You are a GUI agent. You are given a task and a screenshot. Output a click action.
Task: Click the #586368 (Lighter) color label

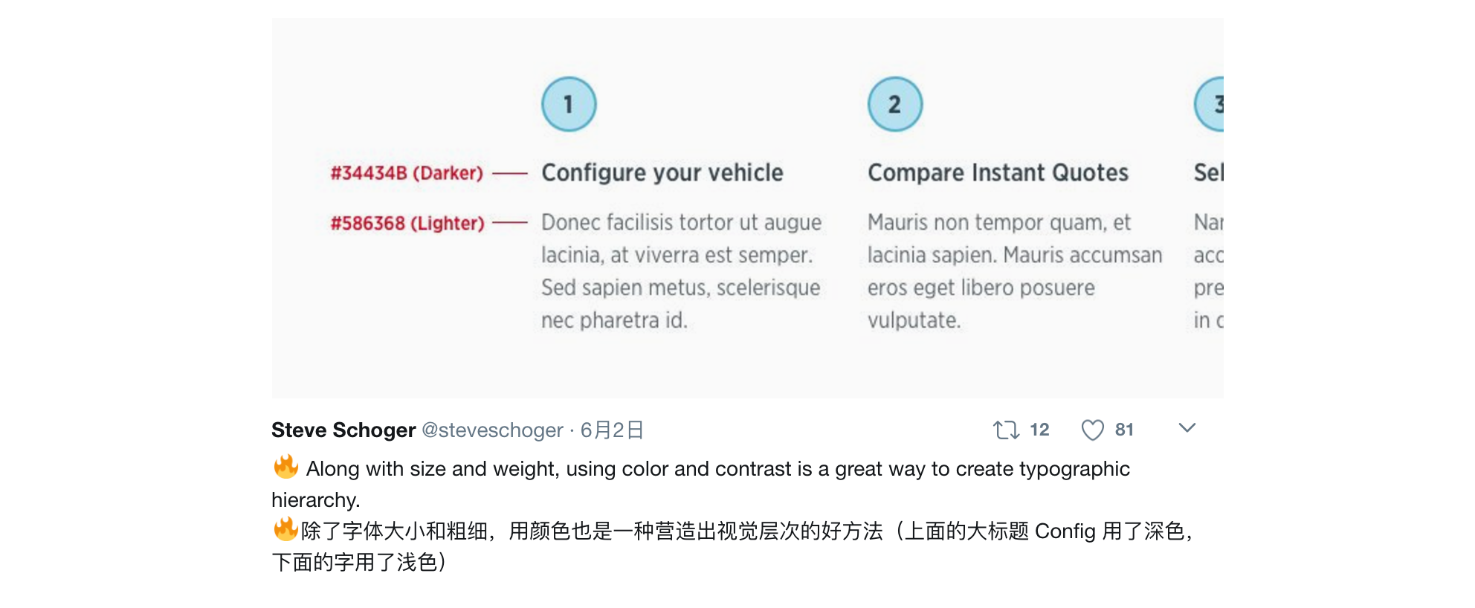(x=407, y=223)
